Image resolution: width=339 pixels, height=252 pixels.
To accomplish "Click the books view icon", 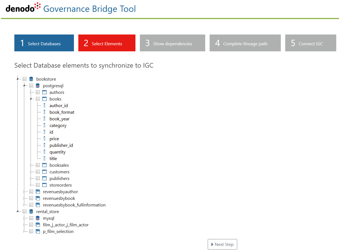I will click(44, 99).
